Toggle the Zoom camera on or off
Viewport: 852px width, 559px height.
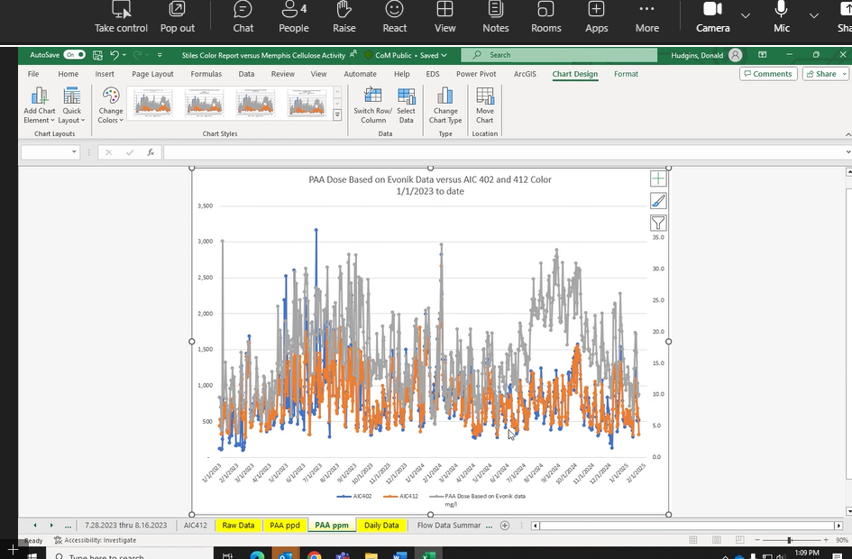click(712, 15)
